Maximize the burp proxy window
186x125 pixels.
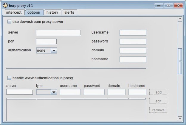point(168,5)
